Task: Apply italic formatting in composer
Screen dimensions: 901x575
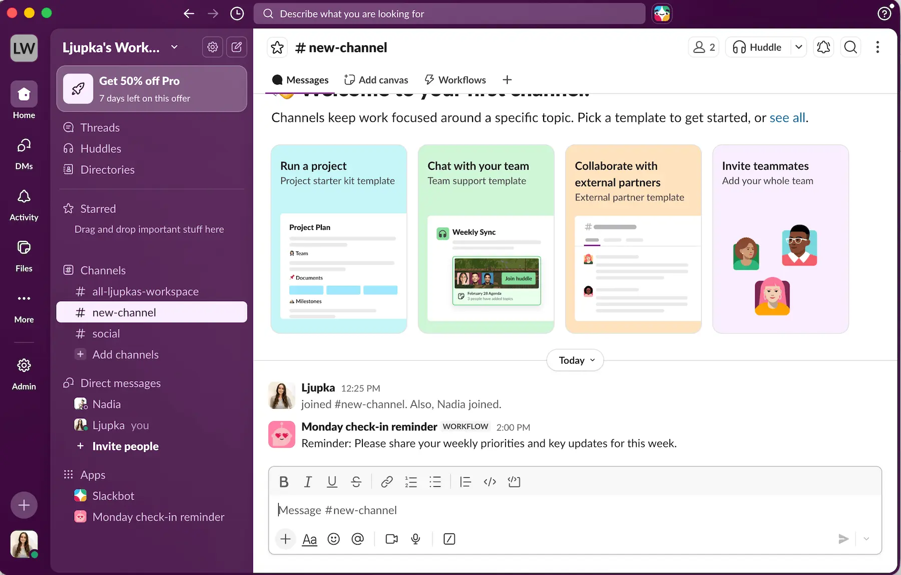Action: (308, 482)
